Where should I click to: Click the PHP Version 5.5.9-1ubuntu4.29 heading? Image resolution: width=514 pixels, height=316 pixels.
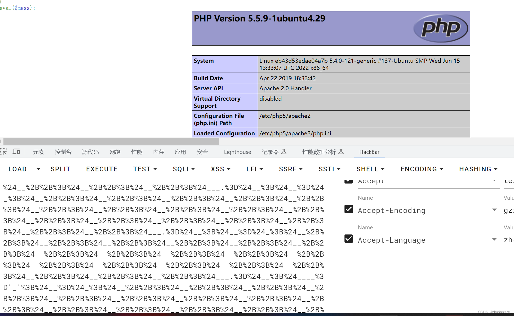(x=259, y=18)
